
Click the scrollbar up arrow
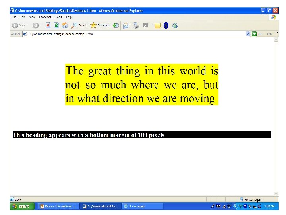276,40
